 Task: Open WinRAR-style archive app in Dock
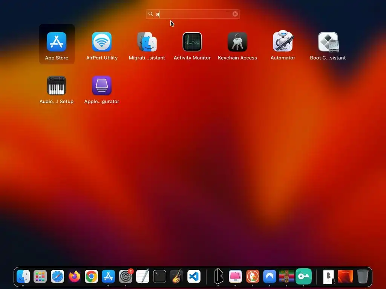tap(286, 277)
